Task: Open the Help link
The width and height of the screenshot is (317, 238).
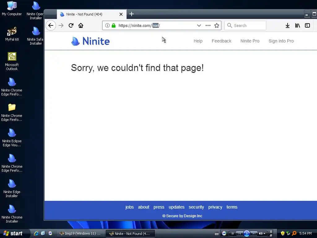Action: click(x=198, y=41)
